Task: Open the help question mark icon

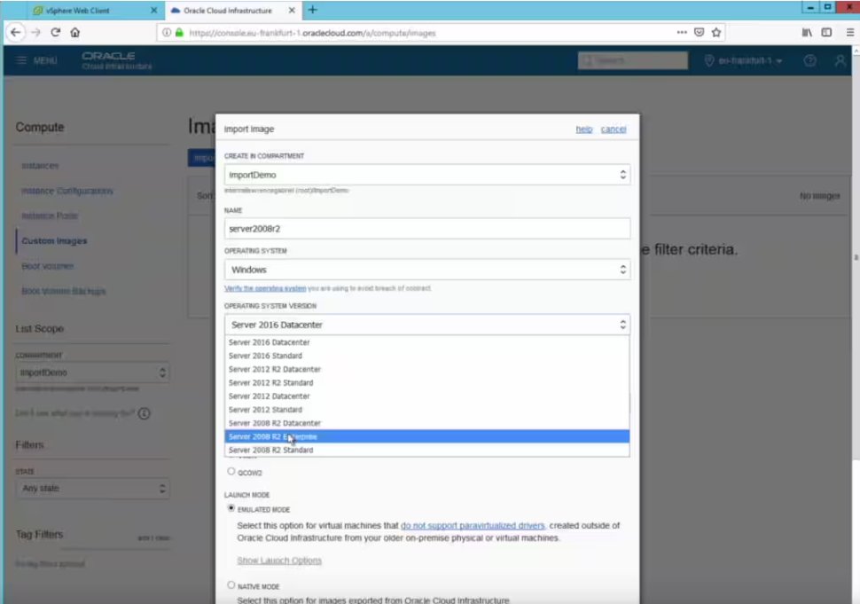Action: [810, 60]
